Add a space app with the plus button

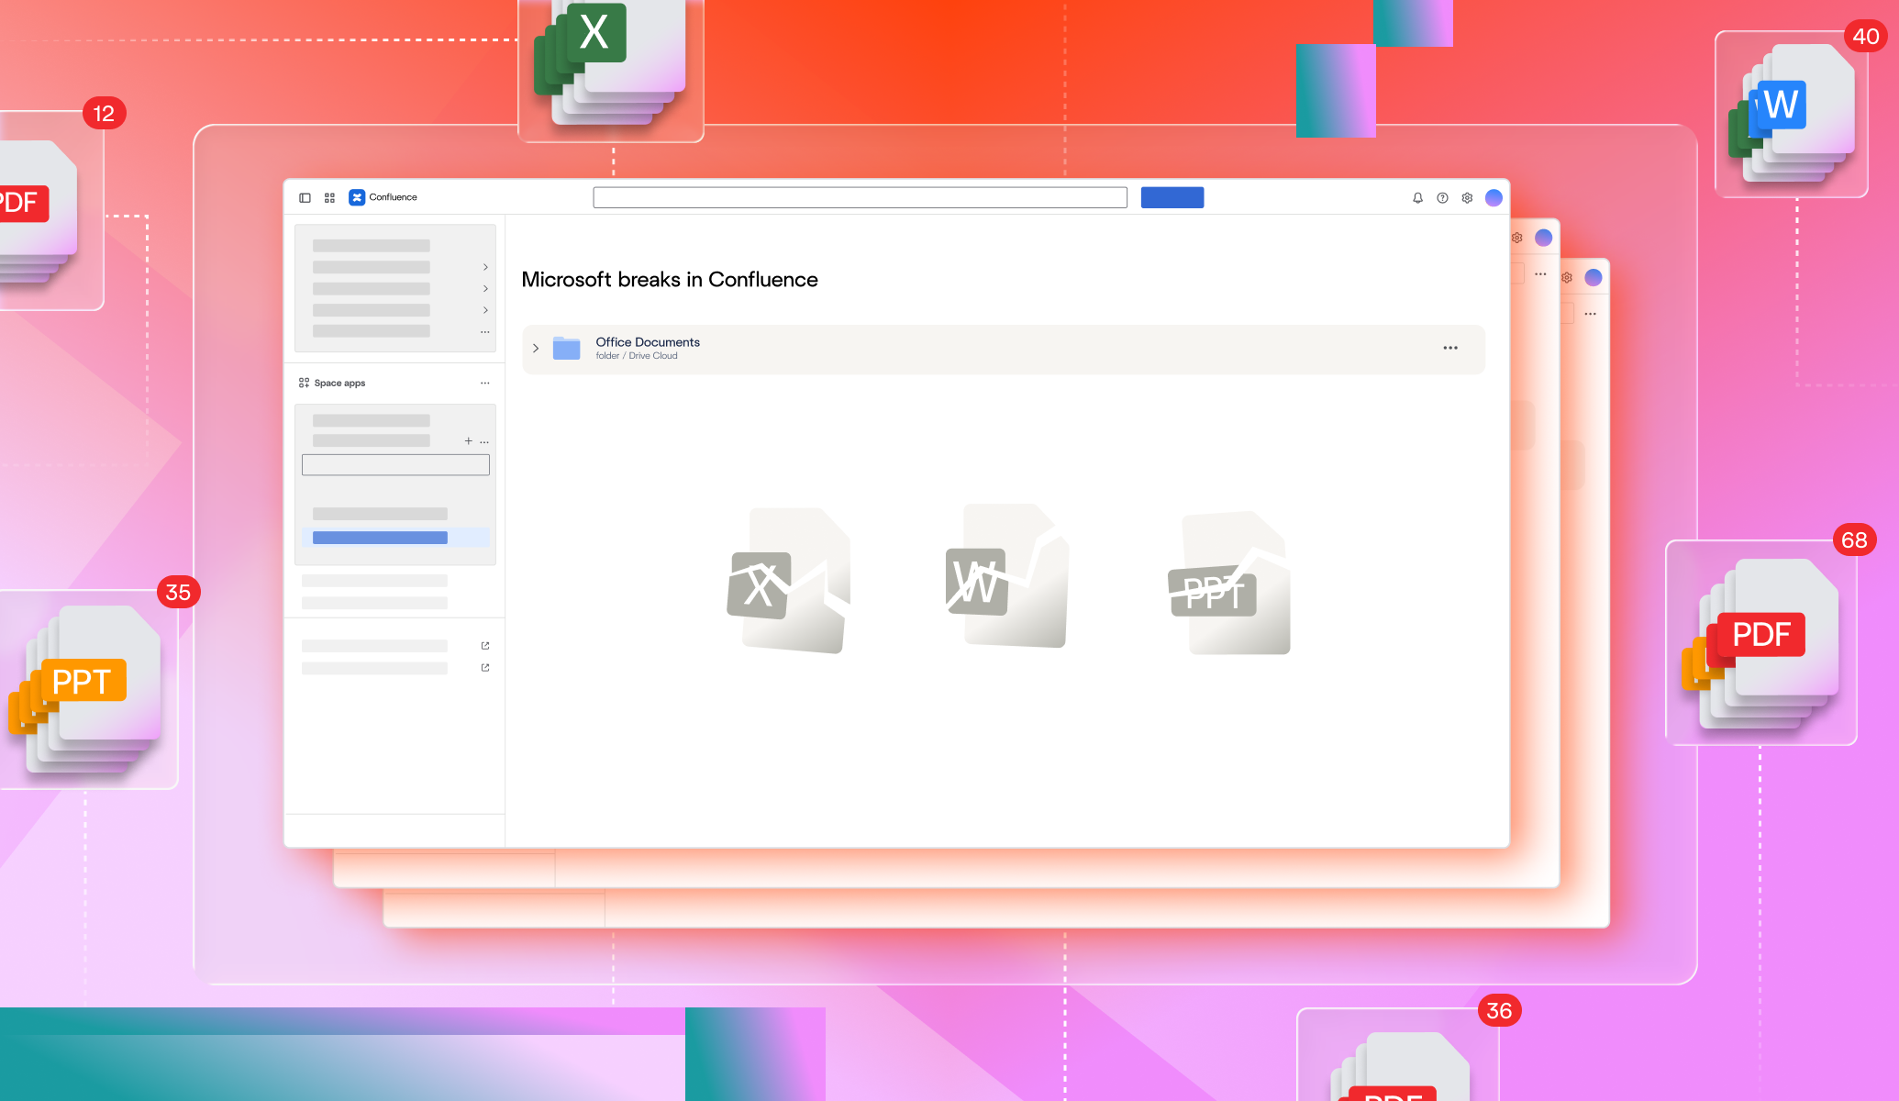point(468,440)
